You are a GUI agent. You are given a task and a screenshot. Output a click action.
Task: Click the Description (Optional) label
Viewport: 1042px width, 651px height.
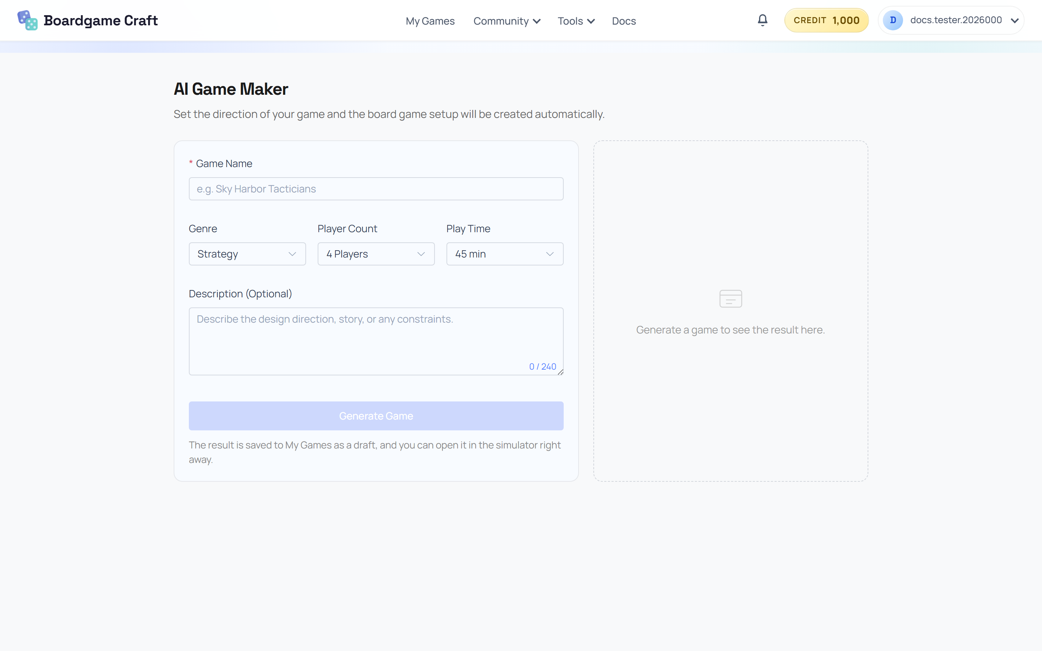click(240, 294)
